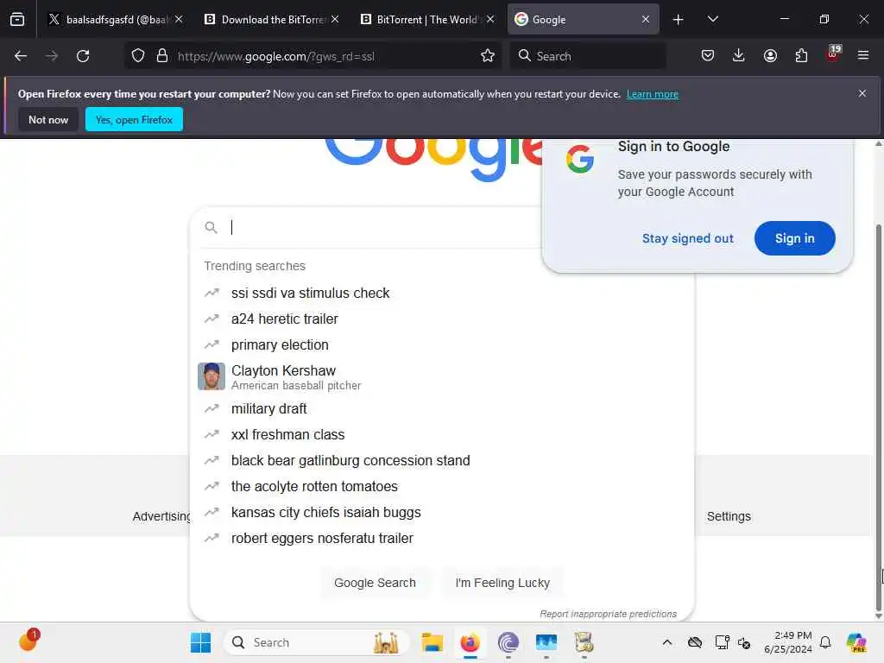Click Yes, open Firefox button
The image size is (884, 663).
[x=134, y=119]
